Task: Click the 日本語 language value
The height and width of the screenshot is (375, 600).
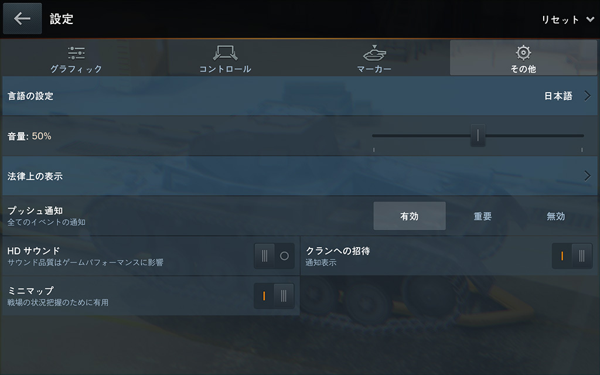Action: click(558, 96)
